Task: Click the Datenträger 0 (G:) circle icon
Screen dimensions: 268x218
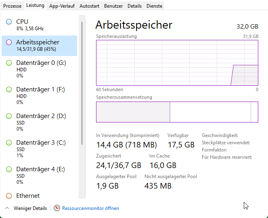Action: (x=9, y=63)
